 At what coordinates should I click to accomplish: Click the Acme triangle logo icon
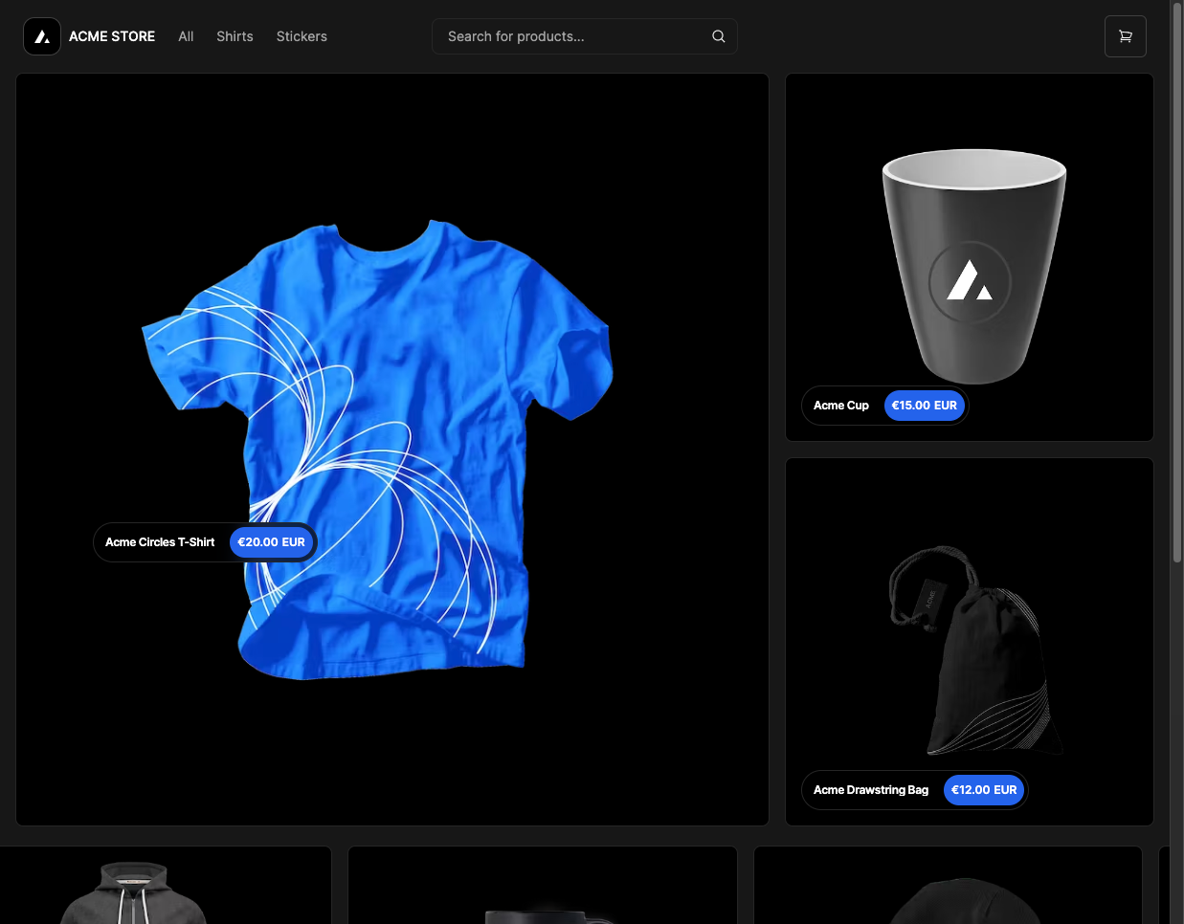pyautogui.click(x=41, y=35)
